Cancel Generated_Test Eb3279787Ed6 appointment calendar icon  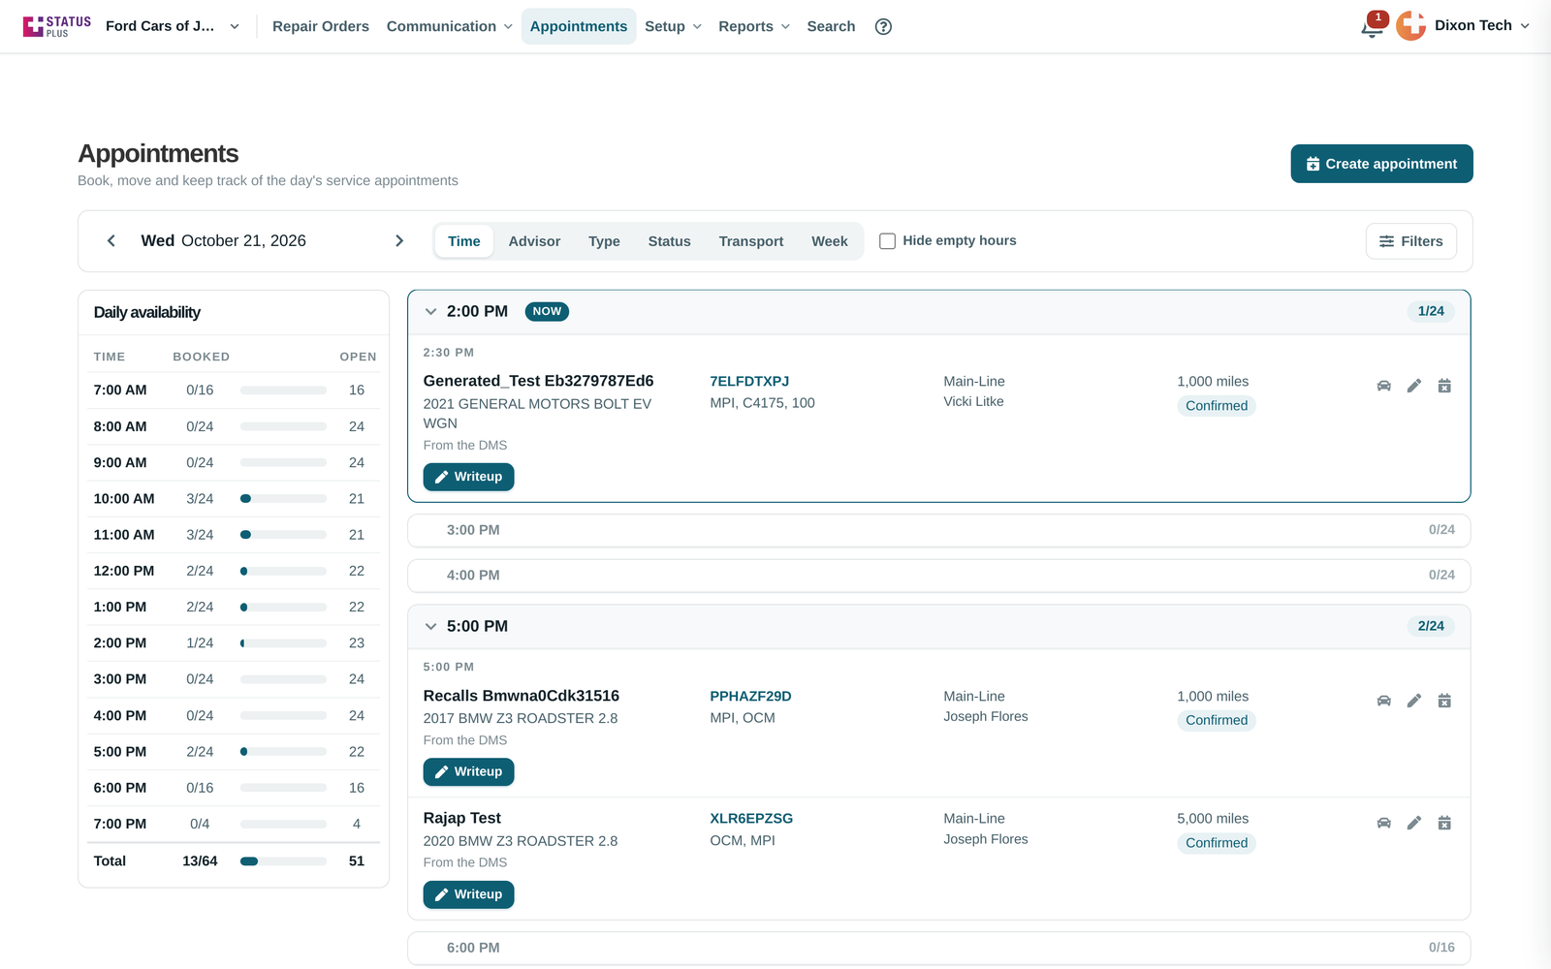coord(1444,386)
